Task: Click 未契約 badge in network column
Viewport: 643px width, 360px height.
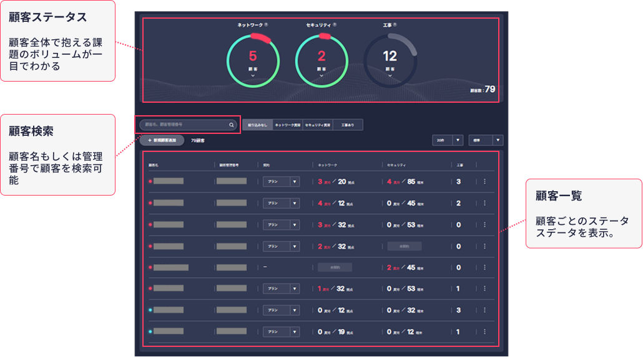Action: coord(335,268)
